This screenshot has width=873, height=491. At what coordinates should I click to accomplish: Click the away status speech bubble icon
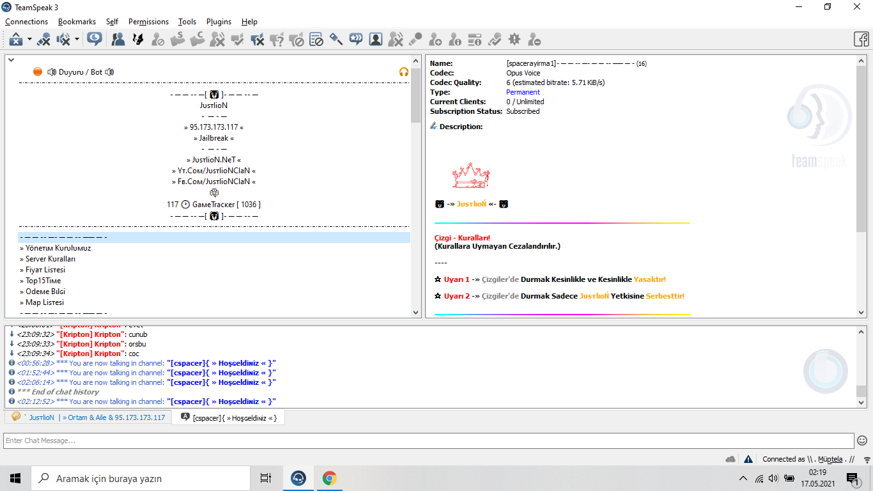pyautogui.click(x=95, y=40)
